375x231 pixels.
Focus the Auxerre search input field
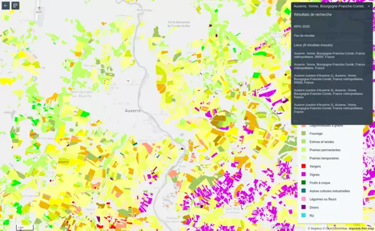[329, 6]
